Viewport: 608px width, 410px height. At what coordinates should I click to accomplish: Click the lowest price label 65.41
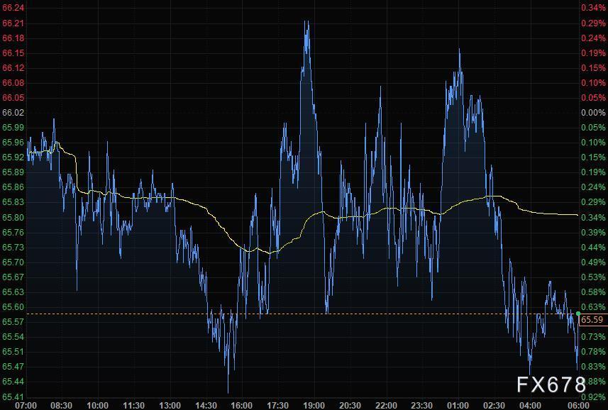click(x=13, y=397)
